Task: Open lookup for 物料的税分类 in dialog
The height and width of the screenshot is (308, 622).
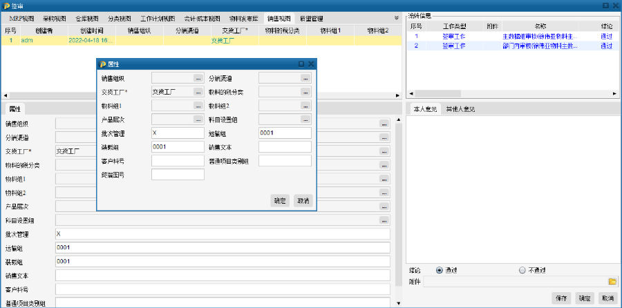Action: pos(305,92)
